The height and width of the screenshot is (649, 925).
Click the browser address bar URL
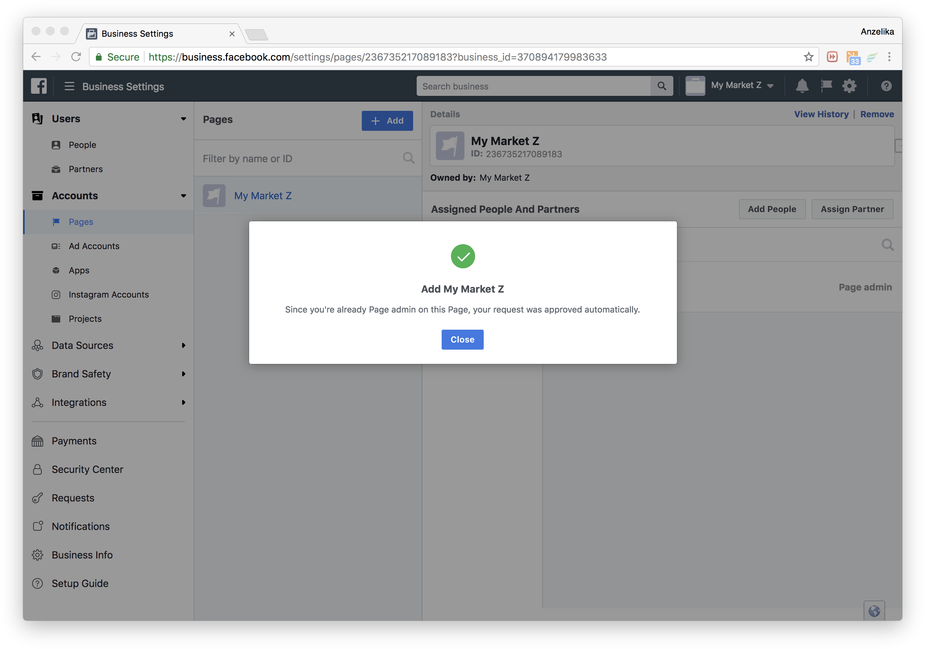[x=377, y=57]
